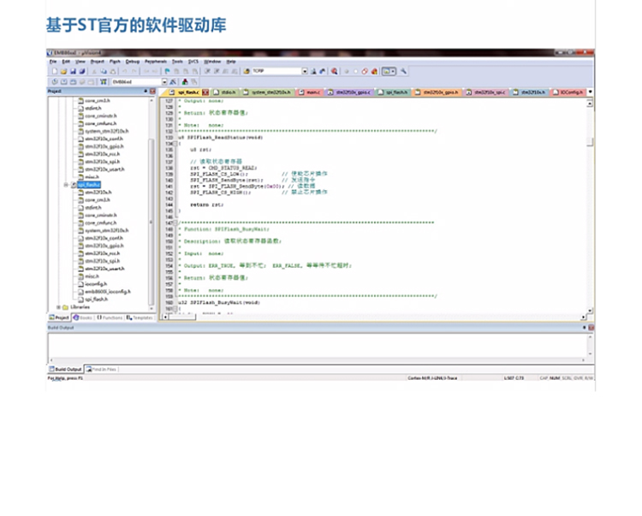Pin the Project panel
Image resolution: width=642 pixels, height=516 pixels.
point(146,92)
